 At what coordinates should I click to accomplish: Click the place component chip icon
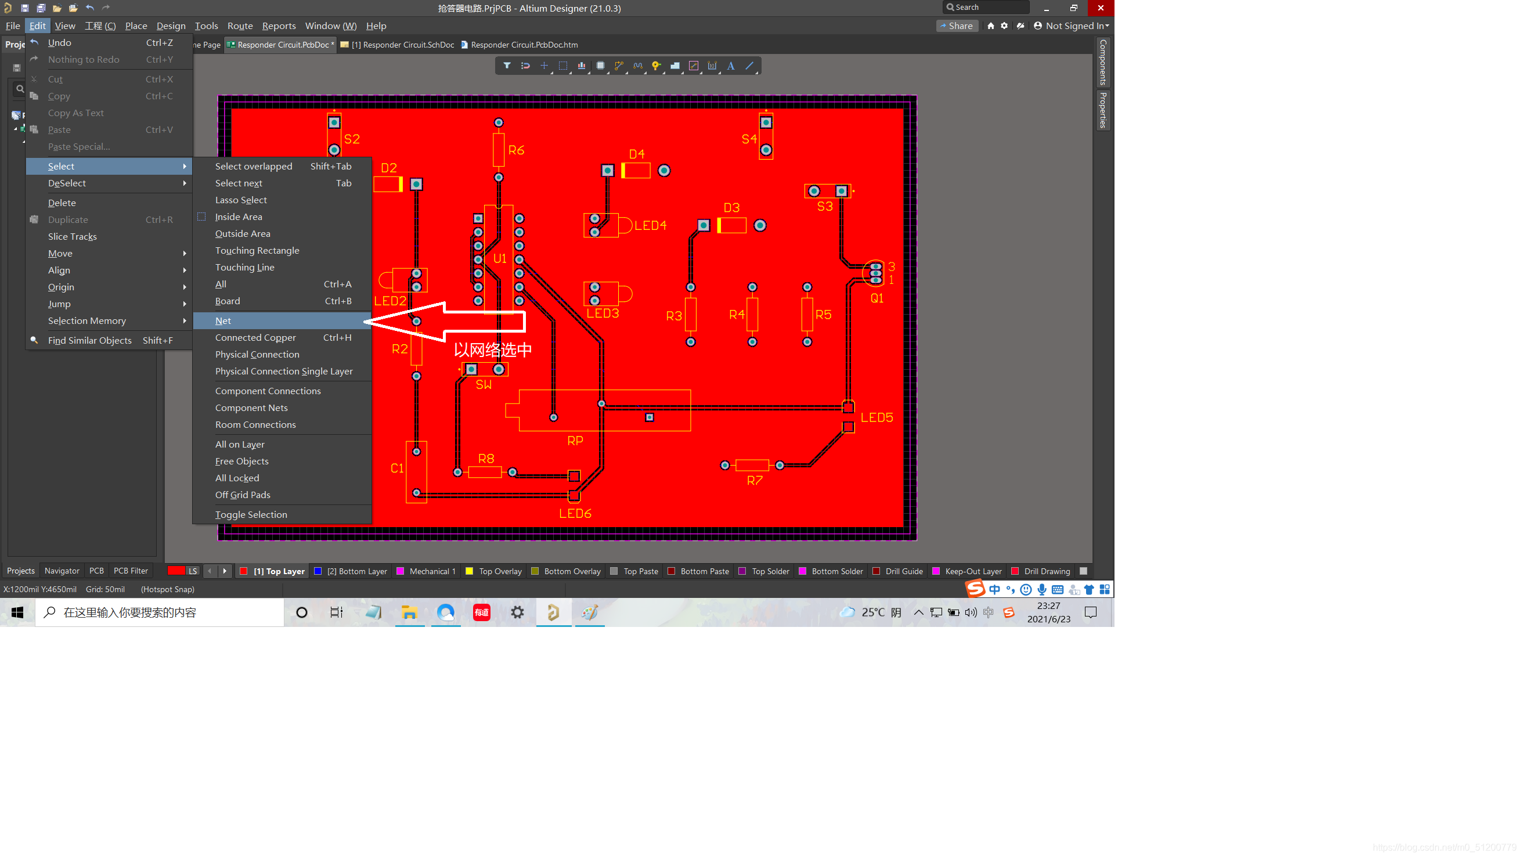(x=600, y=66)
